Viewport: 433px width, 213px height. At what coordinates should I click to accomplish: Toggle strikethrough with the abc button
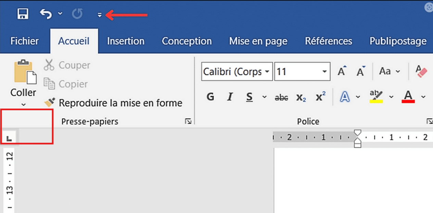click(281, 98)
